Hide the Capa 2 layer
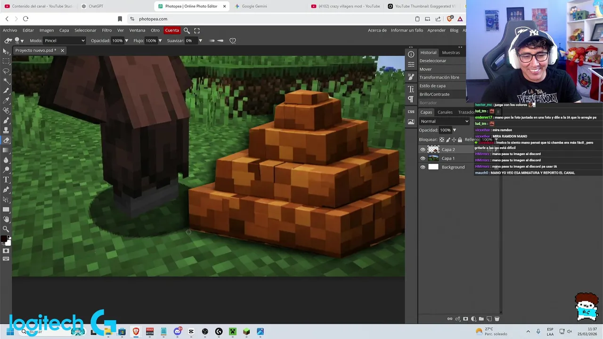Viewport: 603px width, 339px height. (423, 150)
